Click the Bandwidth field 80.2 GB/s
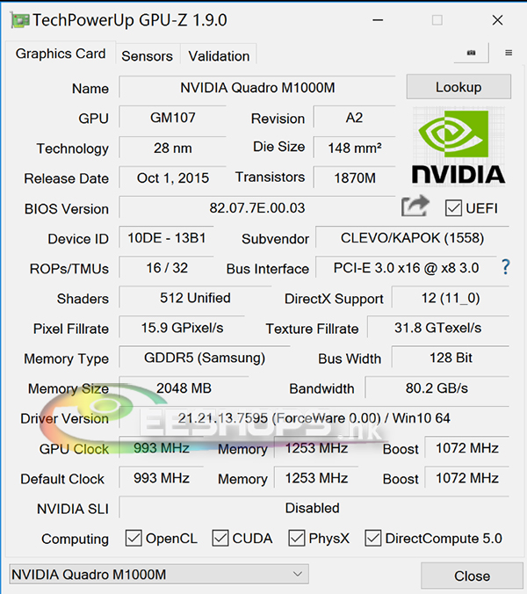 coord(437,388)
